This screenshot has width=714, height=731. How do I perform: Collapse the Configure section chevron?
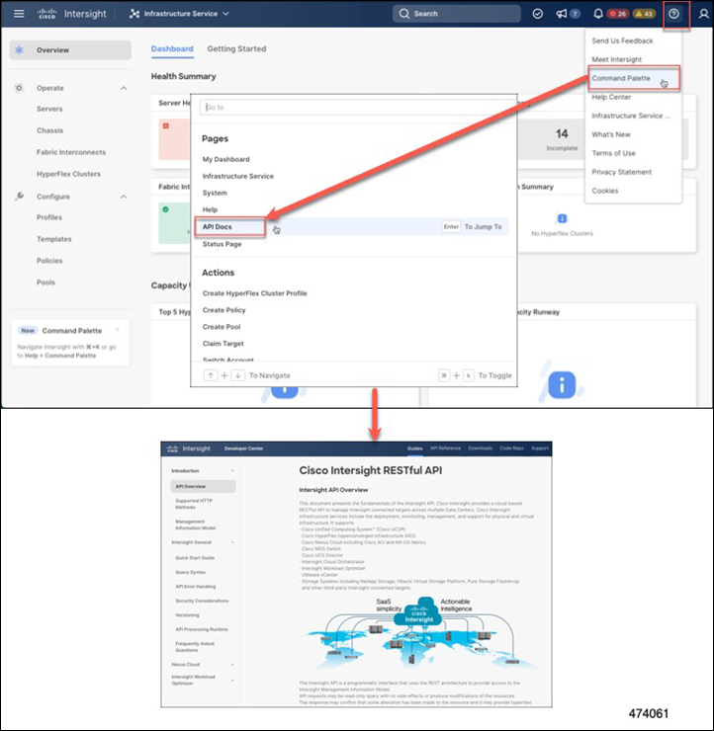[x=124, y=197]
